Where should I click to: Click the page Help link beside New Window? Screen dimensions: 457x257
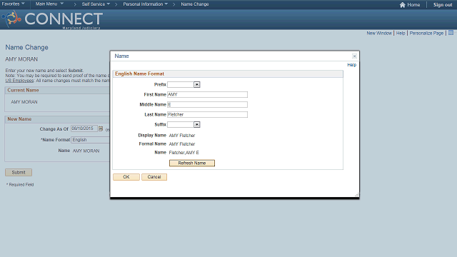(401, 34)
